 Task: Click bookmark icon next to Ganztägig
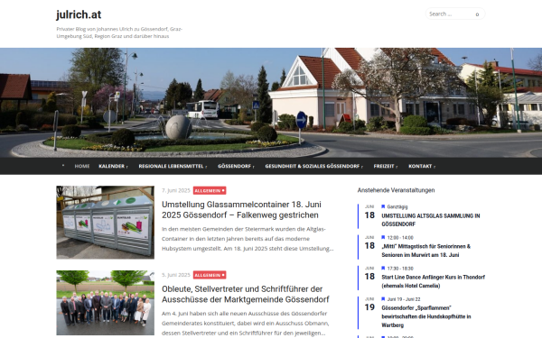point(383,206)
